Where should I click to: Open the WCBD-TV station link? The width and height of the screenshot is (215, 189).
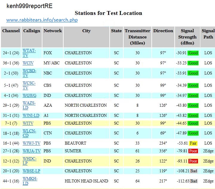pyautogui.click(x=29, y=73)
